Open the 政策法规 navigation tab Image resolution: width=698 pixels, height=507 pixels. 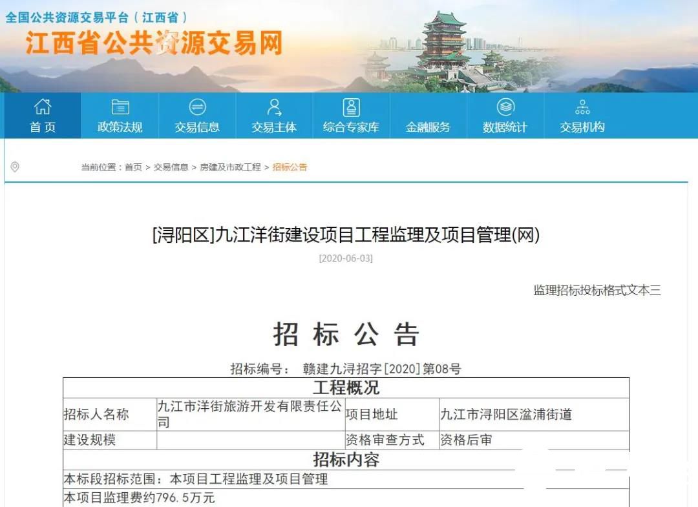(x=120, y=116)
